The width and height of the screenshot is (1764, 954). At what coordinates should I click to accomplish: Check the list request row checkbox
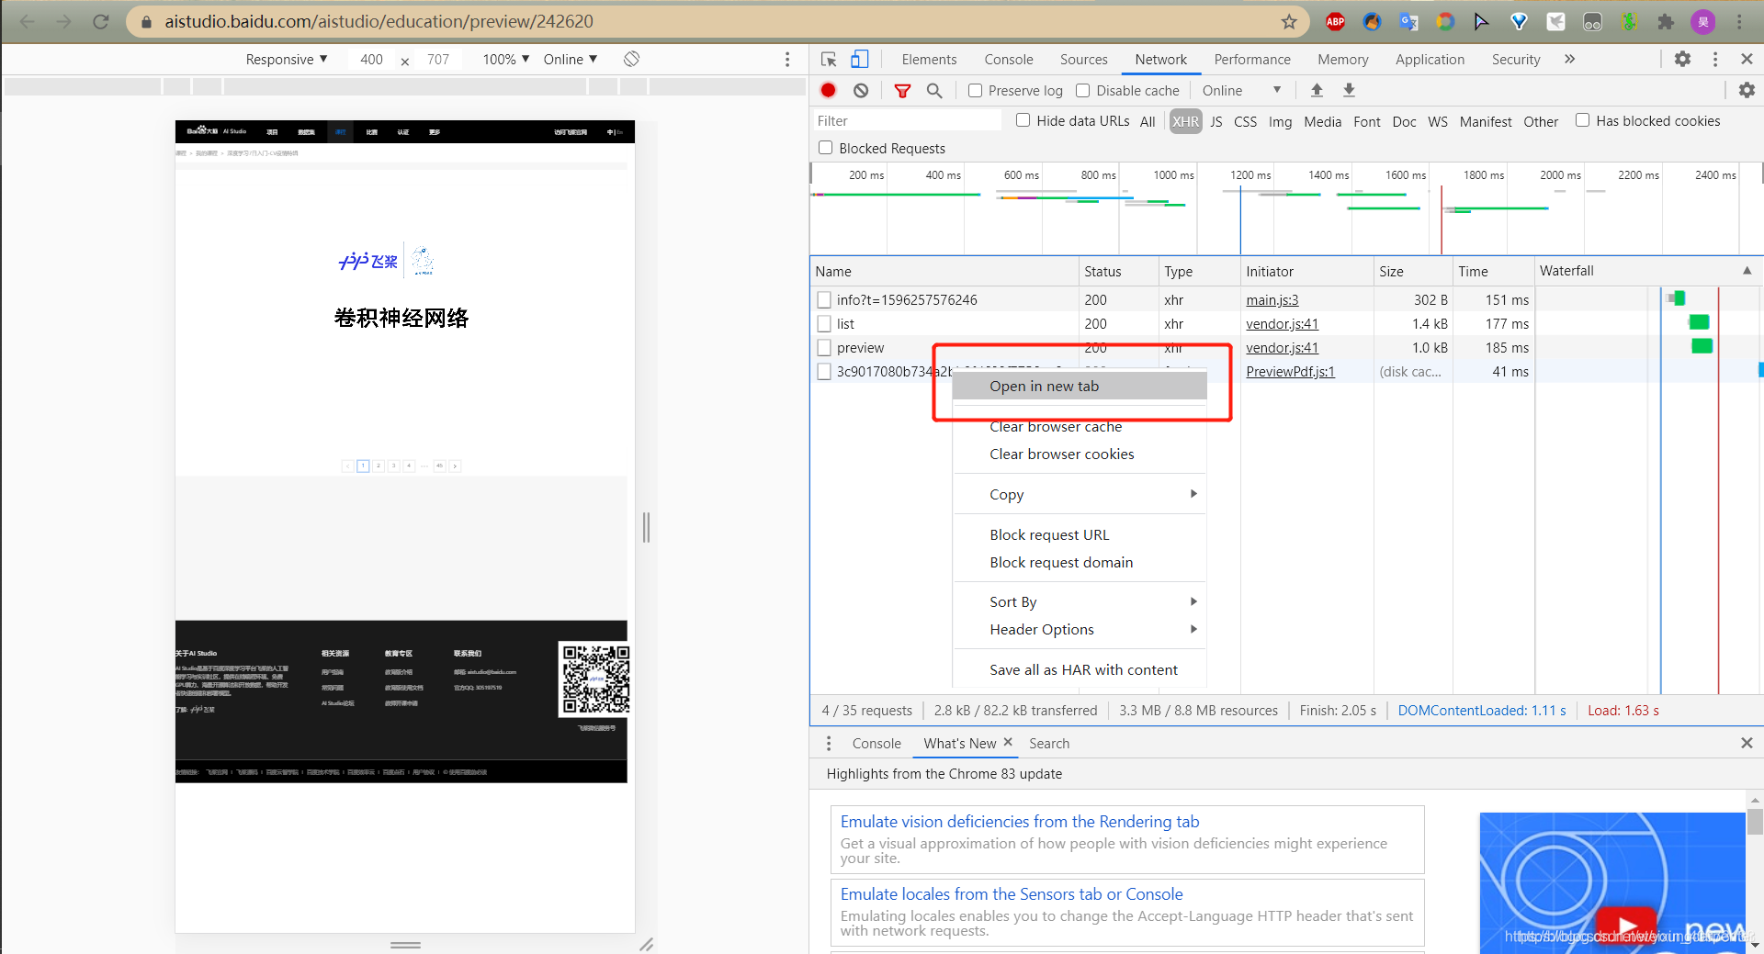tap(824, 323)
